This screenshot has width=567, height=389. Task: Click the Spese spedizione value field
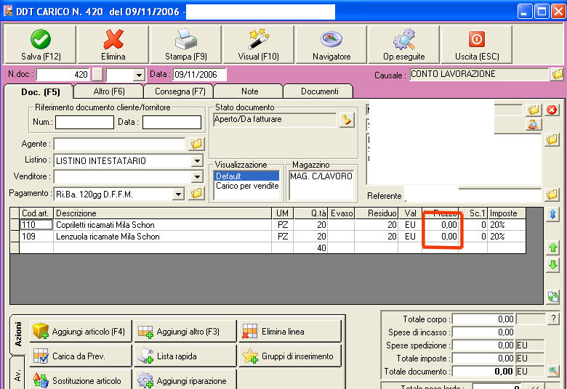click(483, 345)
